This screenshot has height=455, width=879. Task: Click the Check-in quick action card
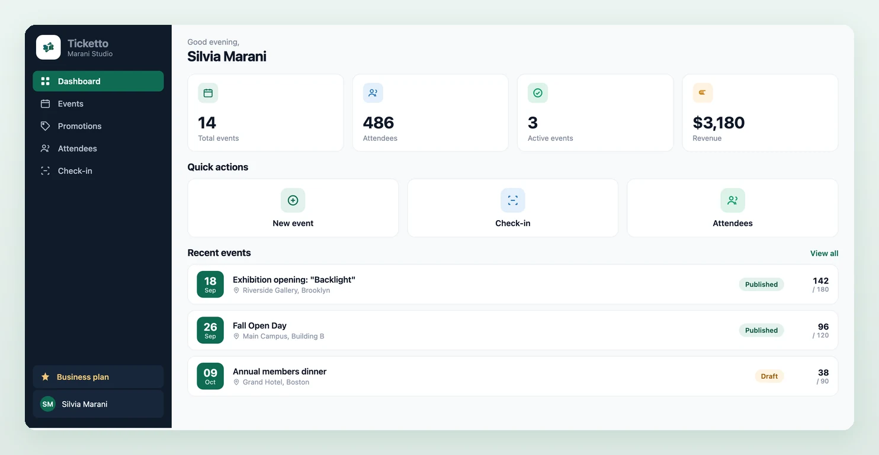513,208
